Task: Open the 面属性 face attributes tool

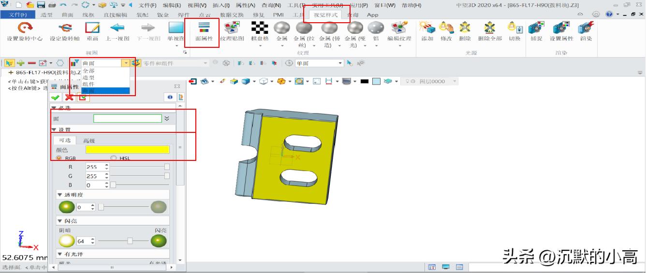Action: point(204,32)
